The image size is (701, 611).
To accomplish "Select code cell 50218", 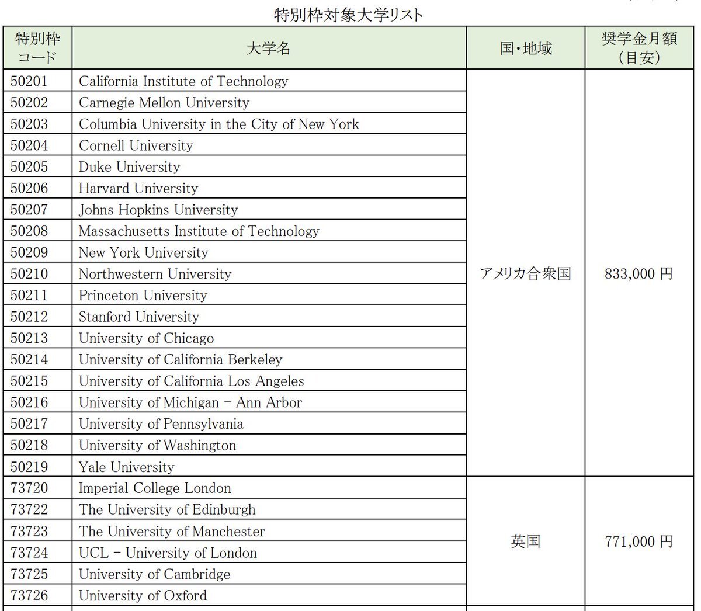I will point(37,445).
